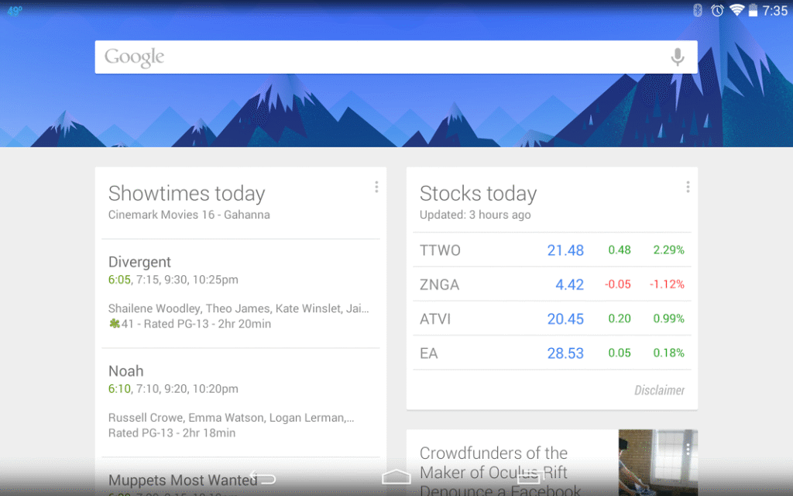Tap the 7:35 clock in the status bar
Viewport: 793px width, 496px height.
[774, 11]
